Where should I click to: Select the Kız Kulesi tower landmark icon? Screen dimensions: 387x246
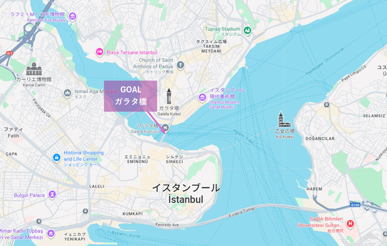284,120
